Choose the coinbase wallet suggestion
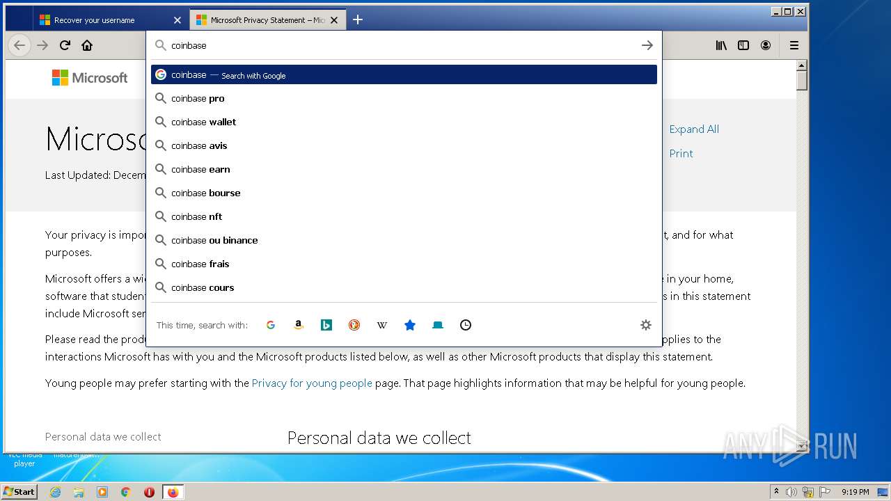Viewport: 891px width, 501px height. tap(404, 122)
